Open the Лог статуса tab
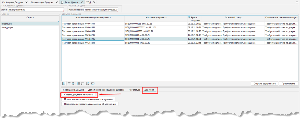Screen dimensions: 300x118 pyautogui.click(x=134, y=90)
